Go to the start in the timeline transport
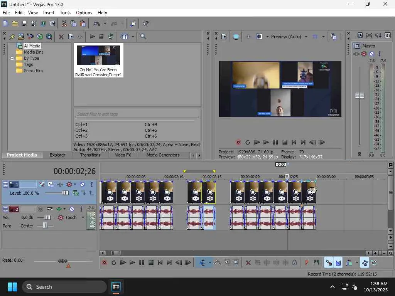This screenshot has height=296, width=395. point(160,263)
